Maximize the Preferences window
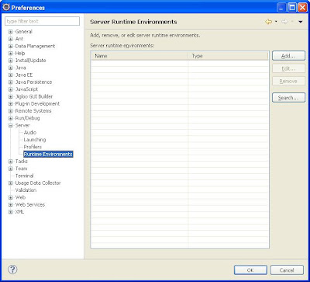 (292, 8)
